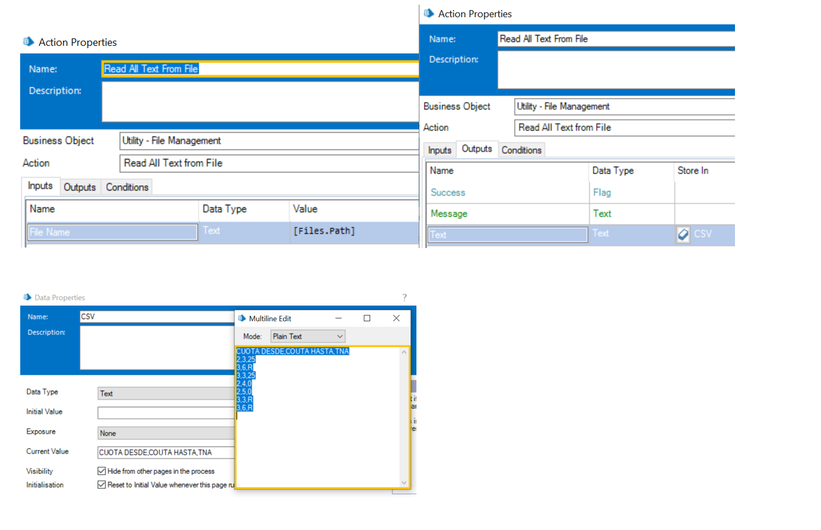Click the blue icon beside Action Properties title
Image resolution: width=821 pixels, height=530 pixels.
[x=28, y=42]
